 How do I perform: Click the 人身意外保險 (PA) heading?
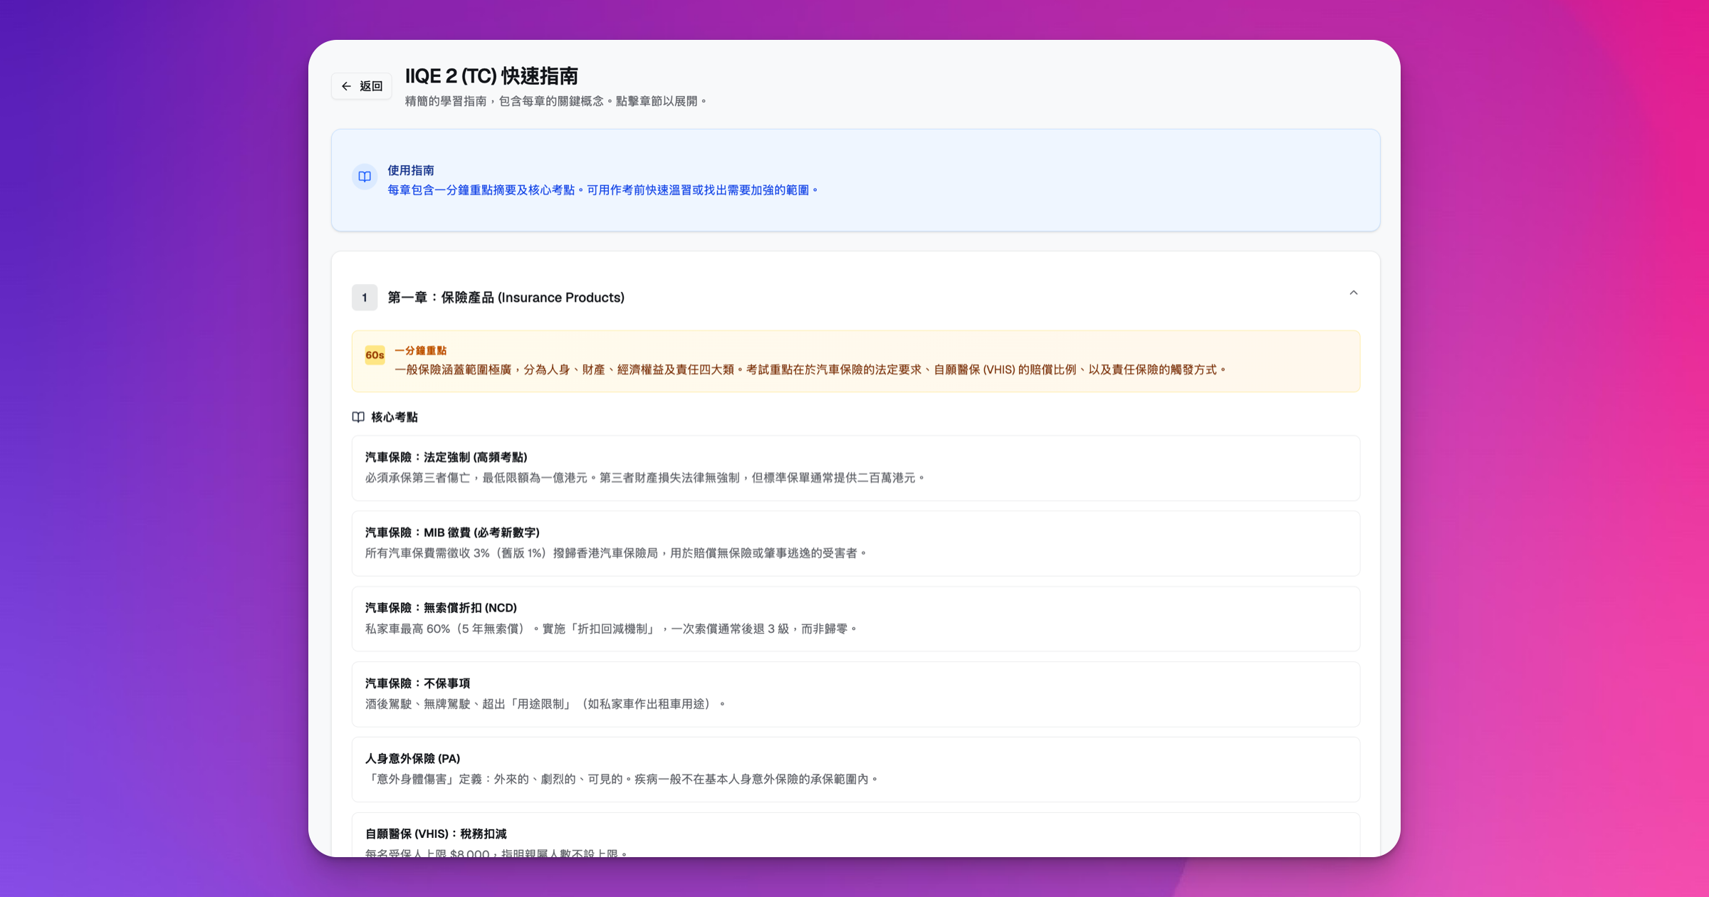coord(413,759)
